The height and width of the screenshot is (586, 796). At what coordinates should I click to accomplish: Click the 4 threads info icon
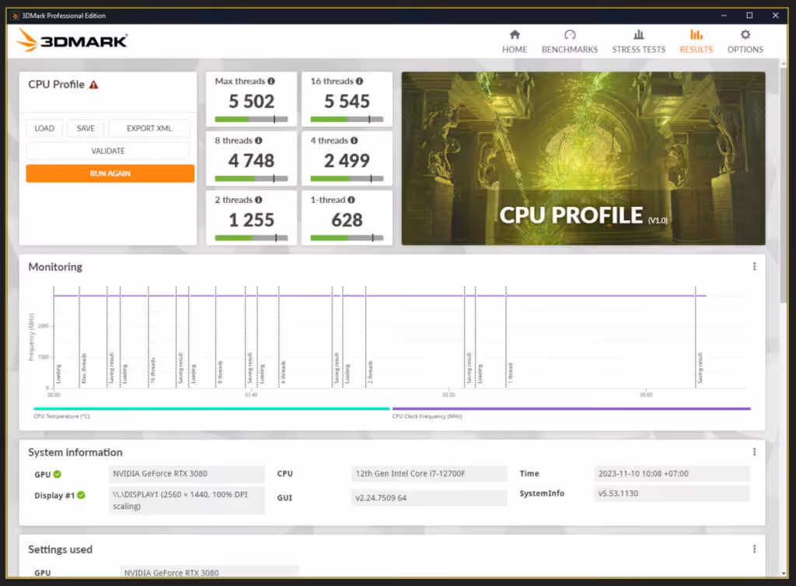tap(354, 141)
